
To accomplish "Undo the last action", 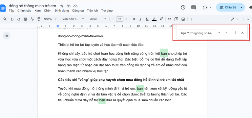I will pyautogui.click(x=12, y=19).
